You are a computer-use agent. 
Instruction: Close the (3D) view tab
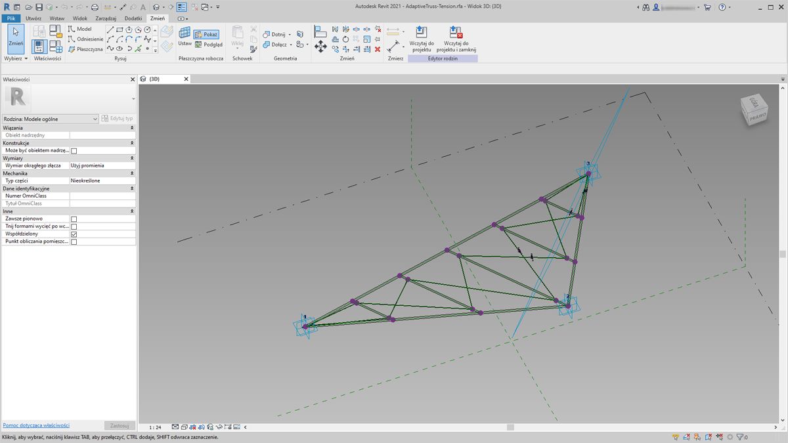click(186, 79)
